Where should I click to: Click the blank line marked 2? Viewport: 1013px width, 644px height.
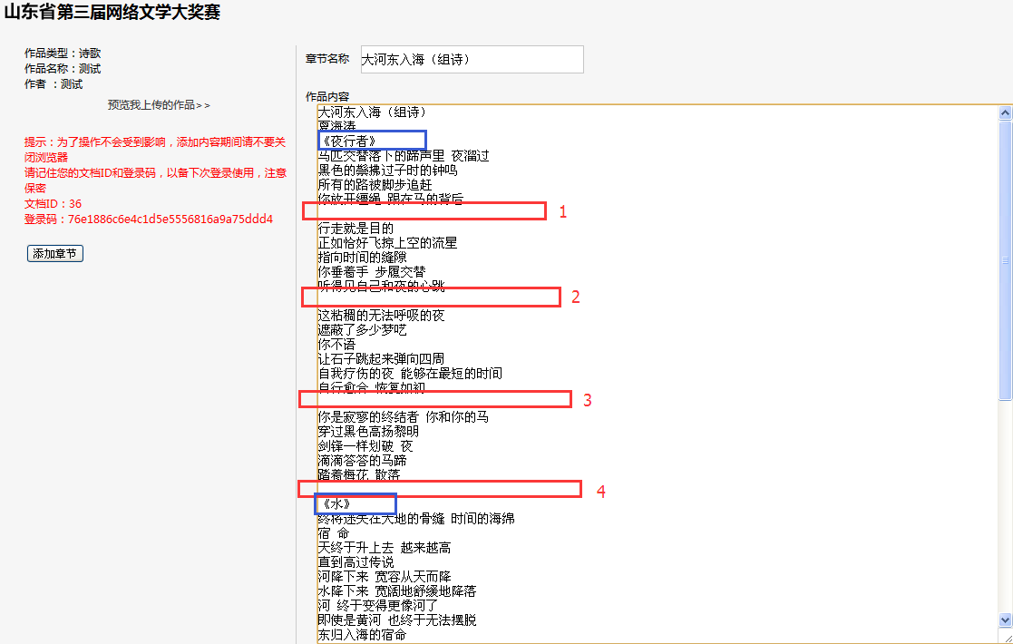click(431, 298)
